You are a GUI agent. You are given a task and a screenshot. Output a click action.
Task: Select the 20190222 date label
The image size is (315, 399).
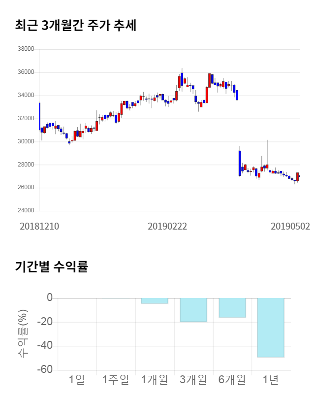tap(167, 226)
